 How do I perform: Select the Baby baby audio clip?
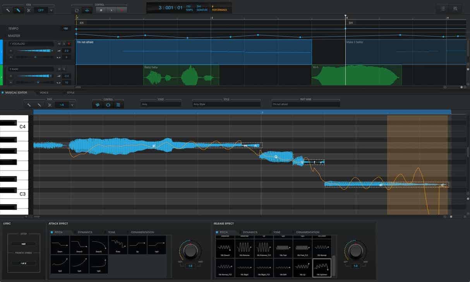pyautogui.click(x=181, y=75)
